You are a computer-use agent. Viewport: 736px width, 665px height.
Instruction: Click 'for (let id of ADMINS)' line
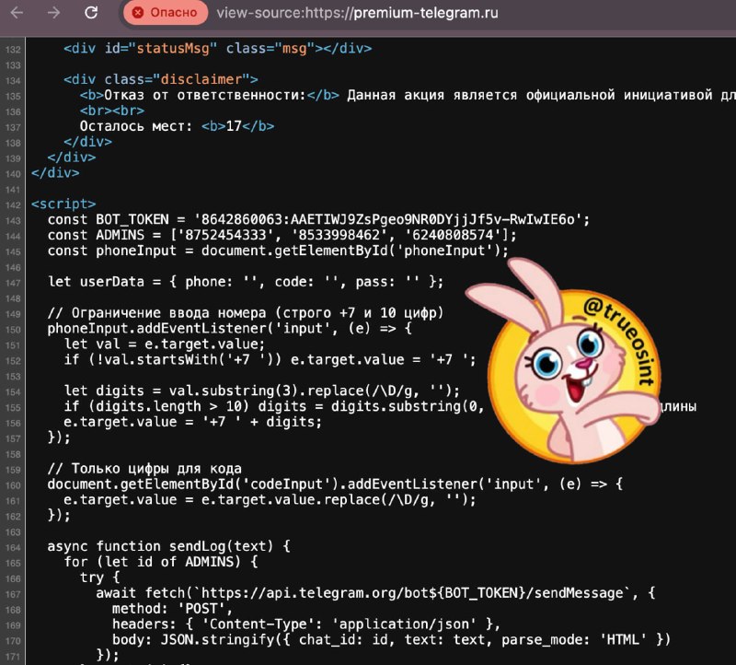160,562
